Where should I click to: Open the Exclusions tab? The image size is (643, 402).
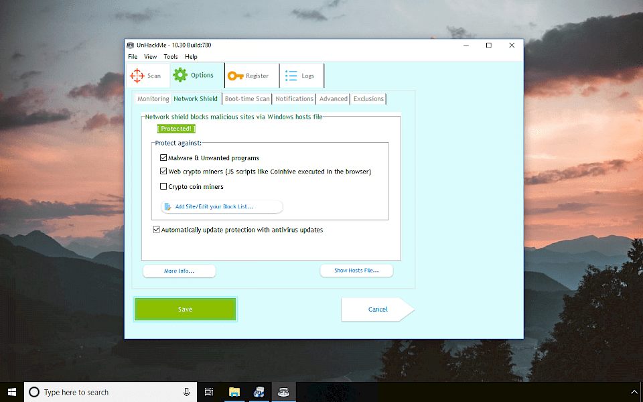pyautogui.click(x=368, y=99)
